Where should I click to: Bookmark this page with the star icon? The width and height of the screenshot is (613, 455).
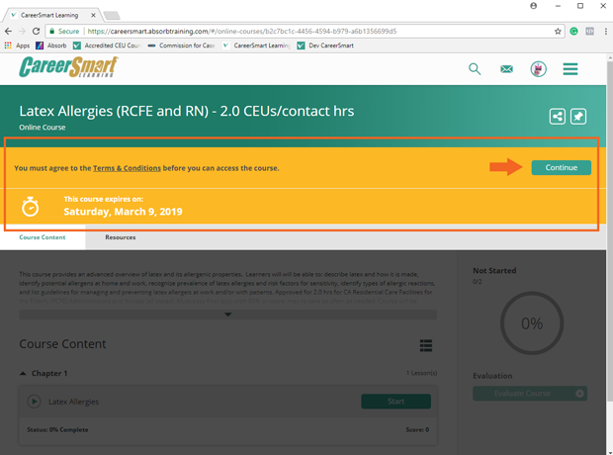click(x=558, y=32)
